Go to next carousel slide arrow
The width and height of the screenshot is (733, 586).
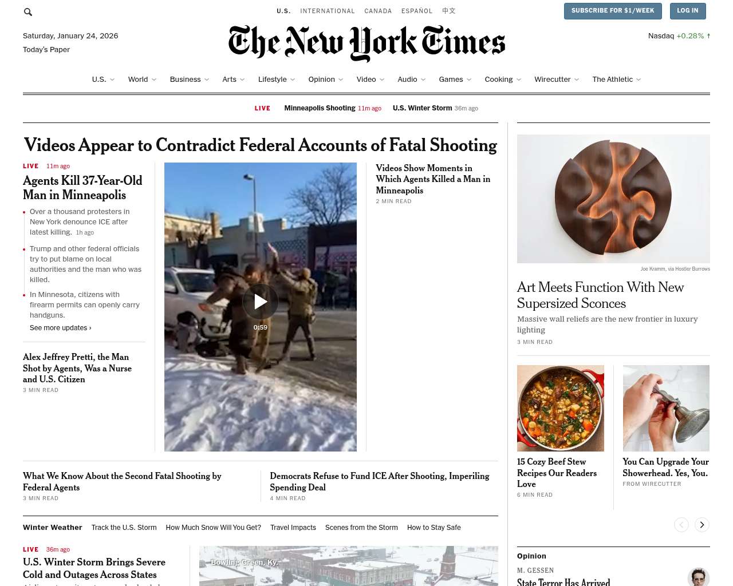coord(702,524)
